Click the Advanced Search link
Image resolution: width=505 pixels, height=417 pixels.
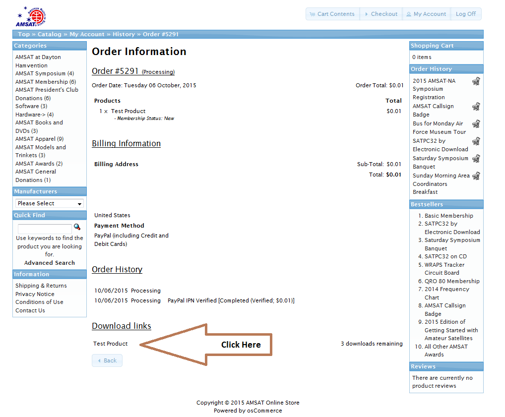(49, 263)
